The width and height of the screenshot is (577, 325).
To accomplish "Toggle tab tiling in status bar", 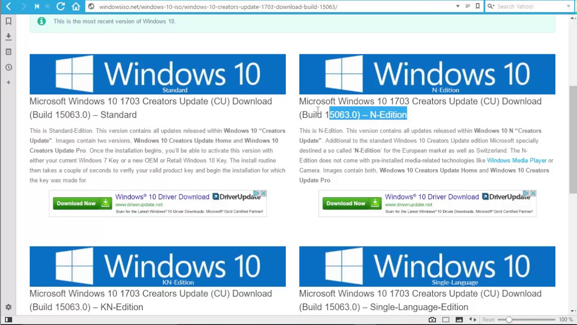I will point(445,320).
